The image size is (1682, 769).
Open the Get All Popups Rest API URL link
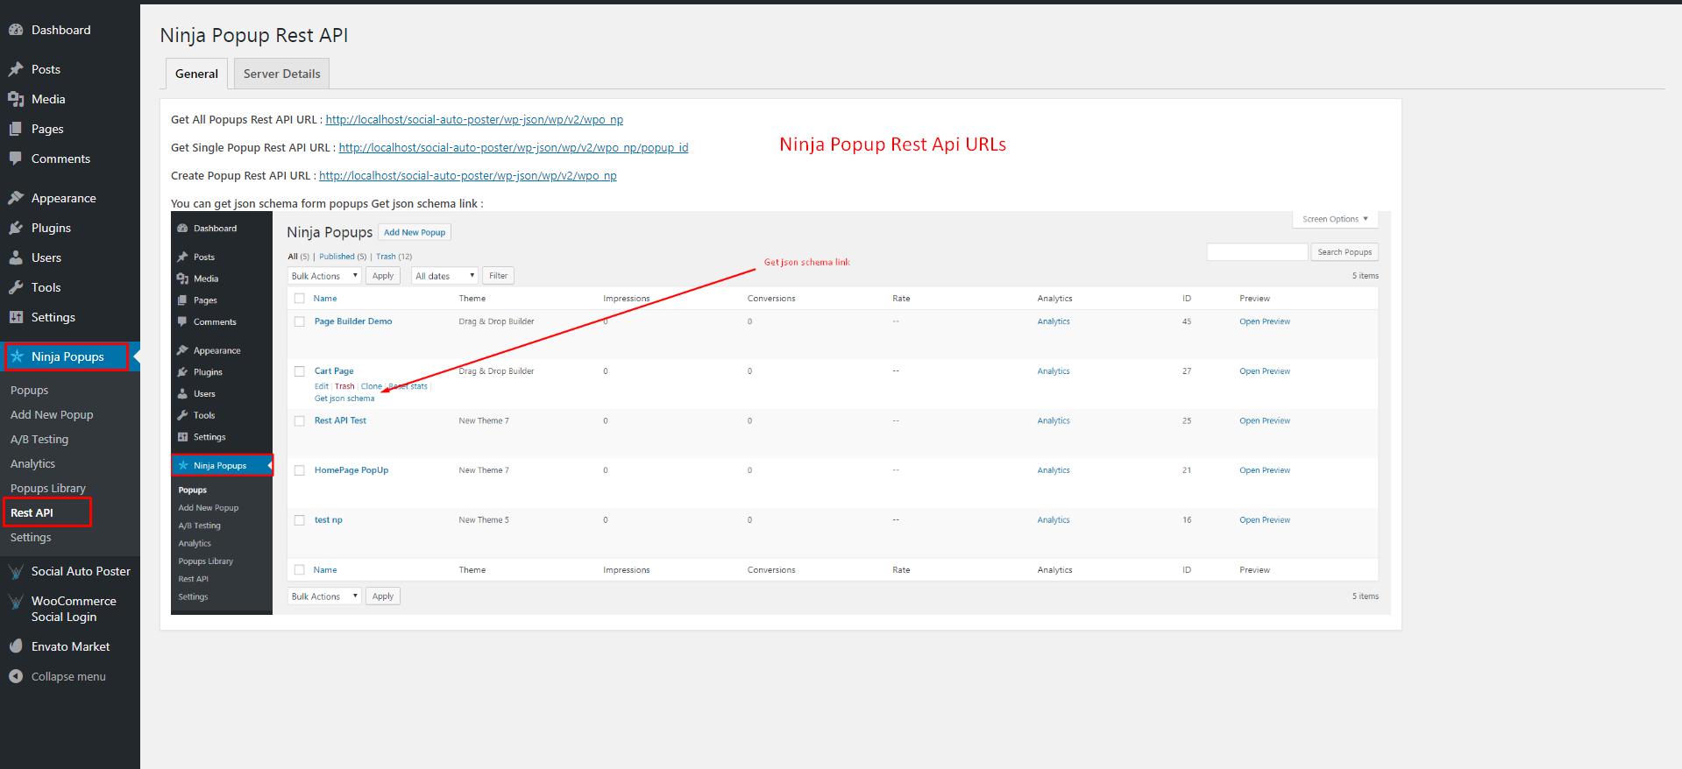[474, 120]
